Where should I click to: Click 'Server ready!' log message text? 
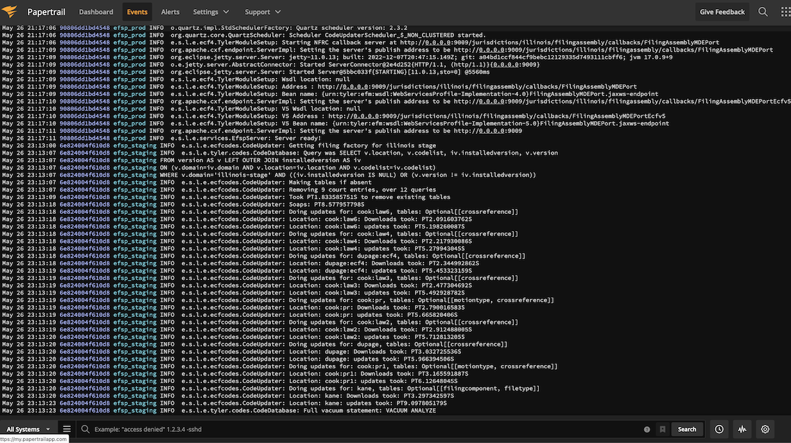point(296,138)
